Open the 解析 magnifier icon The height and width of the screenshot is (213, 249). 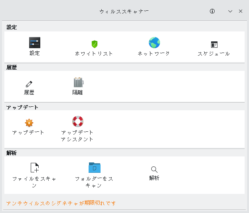pos(154,170)
